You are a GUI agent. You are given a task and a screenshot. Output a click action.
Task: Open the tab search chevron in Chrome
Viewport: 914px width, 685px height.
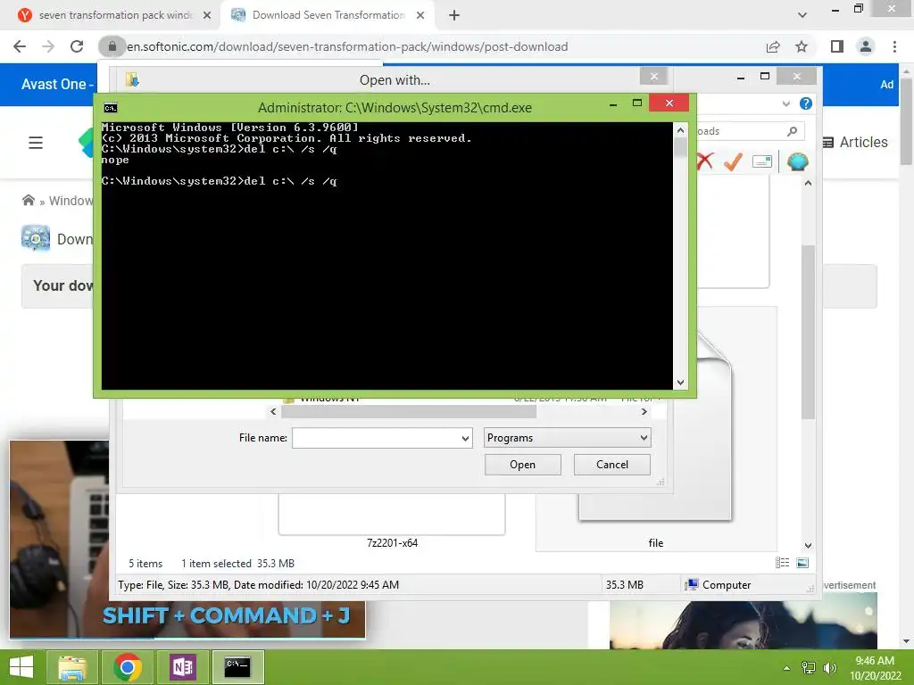pos(802,15)
